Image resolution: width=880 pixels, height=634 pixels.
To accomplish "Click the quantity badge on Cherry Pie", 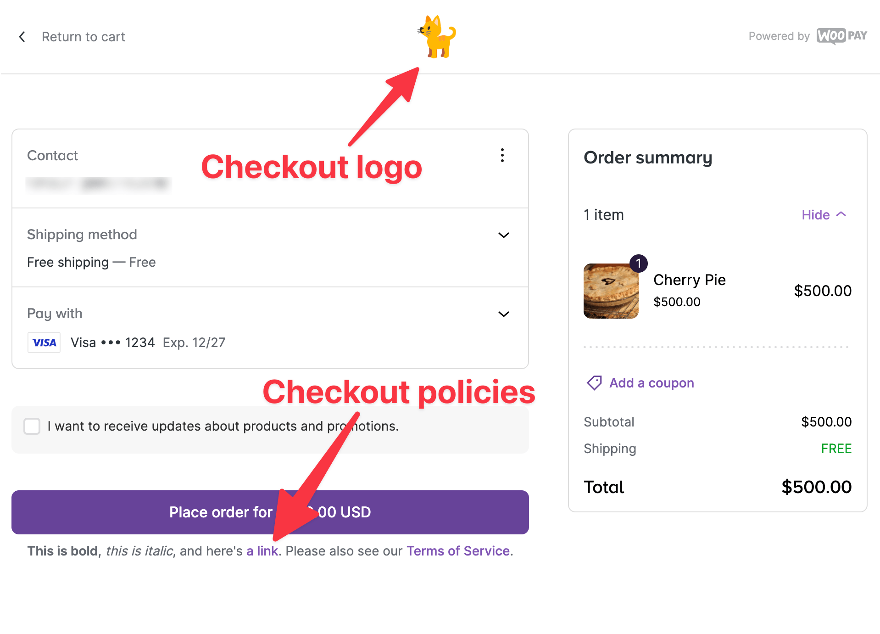I will pos(639,263).
